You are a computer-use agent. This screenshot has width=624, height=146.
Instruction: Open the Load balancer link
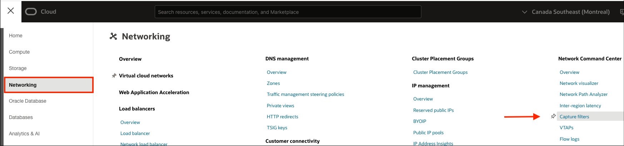click(x=135, y=133)
